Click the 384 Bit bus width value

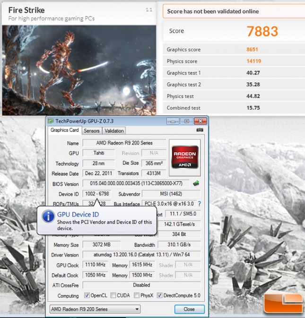179,234
